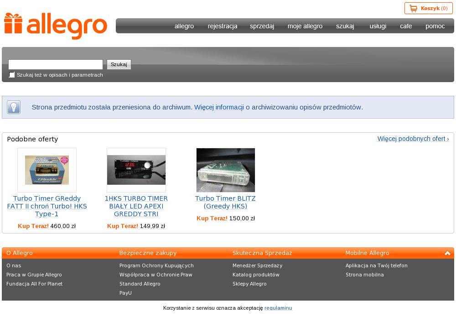This screenshot has width=456, height=317.
Task: View the HKS Turbo Timer LED photo
Action: click(x=136, y=170)
